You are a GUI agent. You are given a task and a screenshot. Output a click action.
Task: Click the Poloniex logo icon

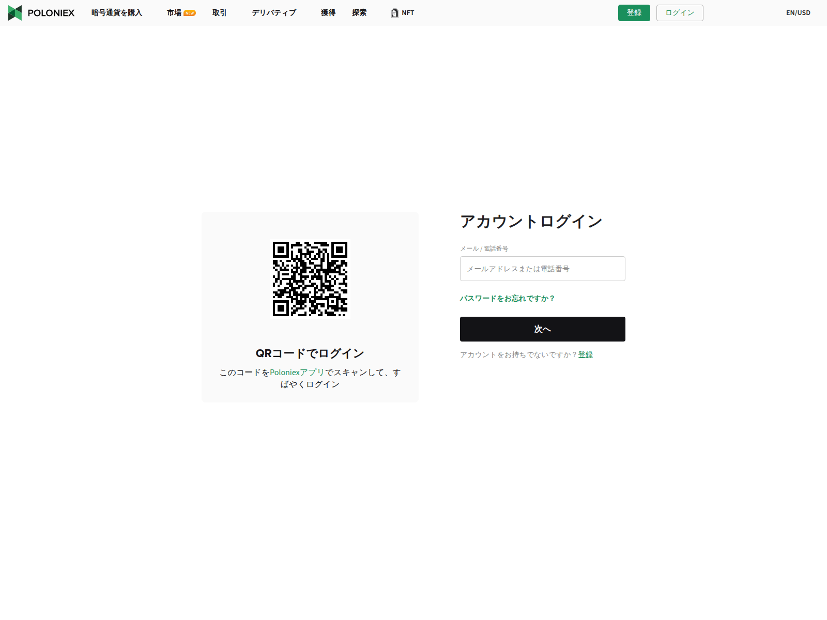(x=15, y=13)
